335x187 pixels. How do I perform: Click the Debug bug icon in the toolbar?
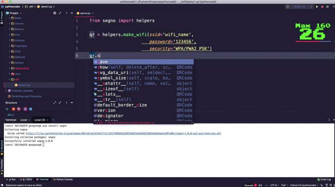pos(322,6)
